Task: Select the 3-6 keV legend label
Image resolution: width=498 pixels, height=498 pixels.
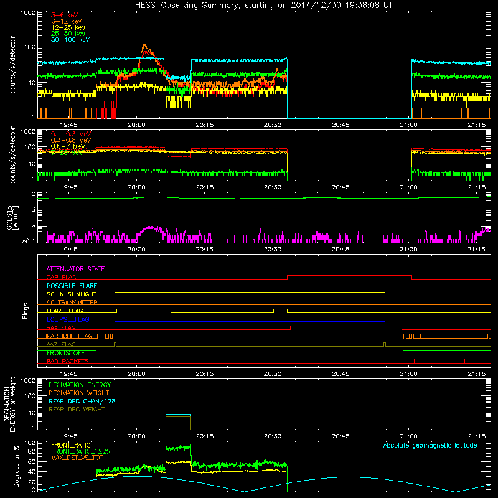Action: pyautogui.click(x=65, y=15)
